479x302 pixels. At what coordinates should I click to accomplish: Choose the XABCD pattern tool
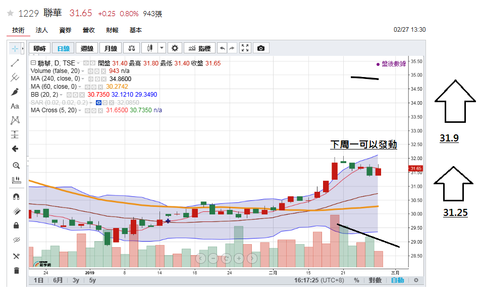[15, 120]
